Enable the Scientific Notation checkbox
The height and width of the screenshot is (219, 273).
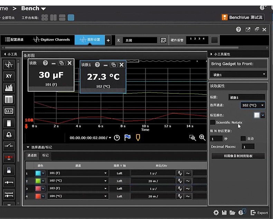pyautogui.click(x=213, y=122)
